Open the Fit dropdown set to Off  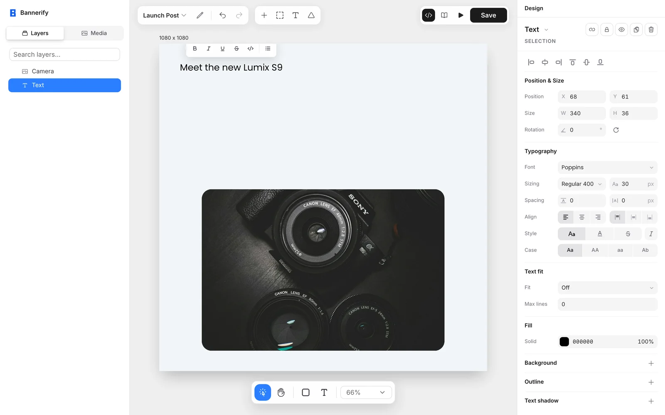click(607, 288)
